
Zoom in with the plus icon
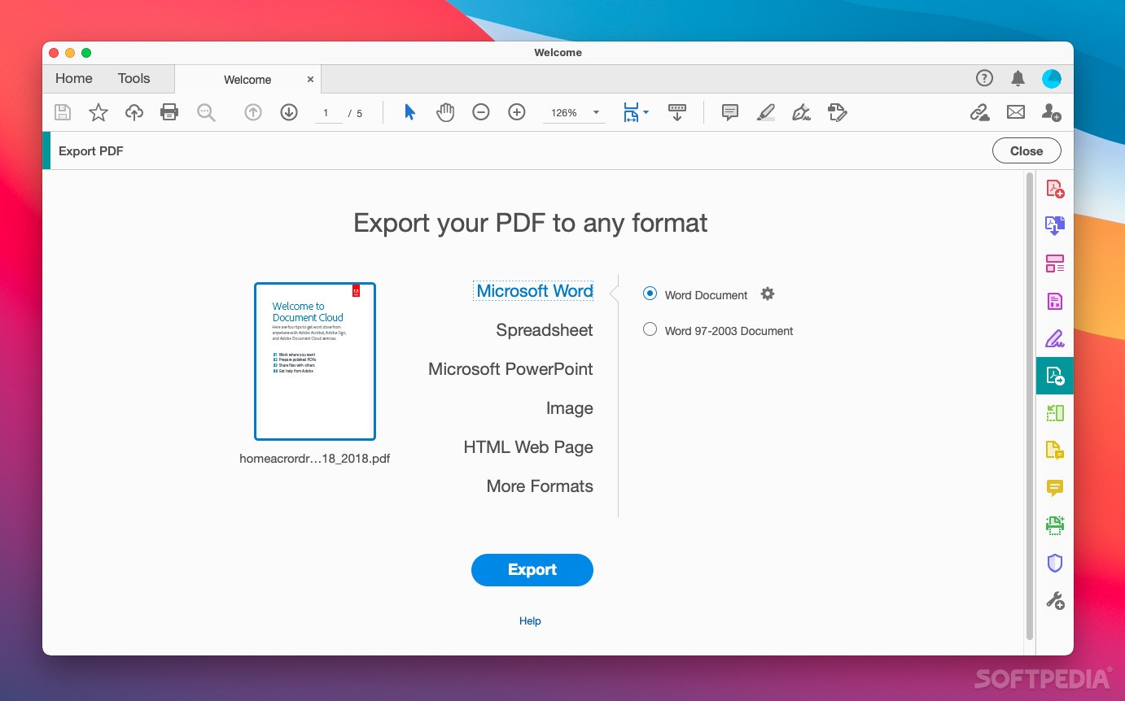(517, 112)
